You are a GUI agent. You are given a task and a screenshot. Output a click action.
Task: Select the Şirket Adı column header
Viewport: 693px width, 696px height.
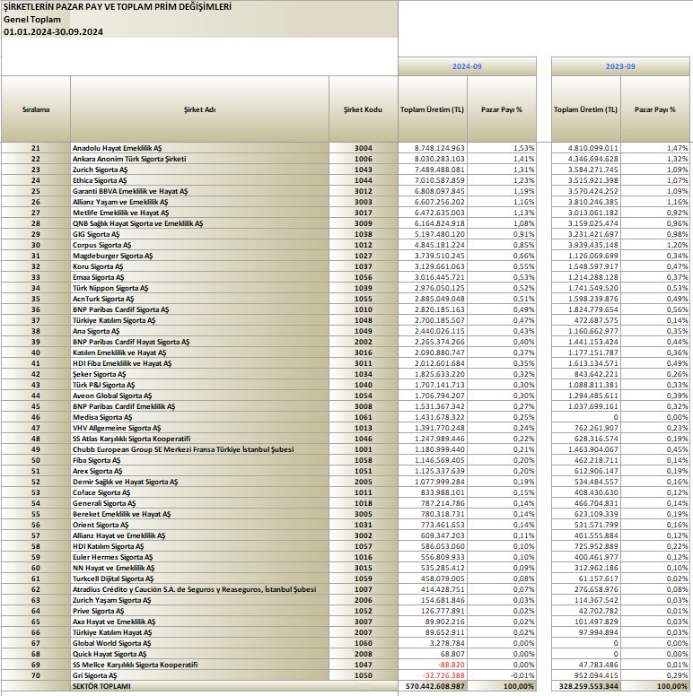[x=199, y=109]
